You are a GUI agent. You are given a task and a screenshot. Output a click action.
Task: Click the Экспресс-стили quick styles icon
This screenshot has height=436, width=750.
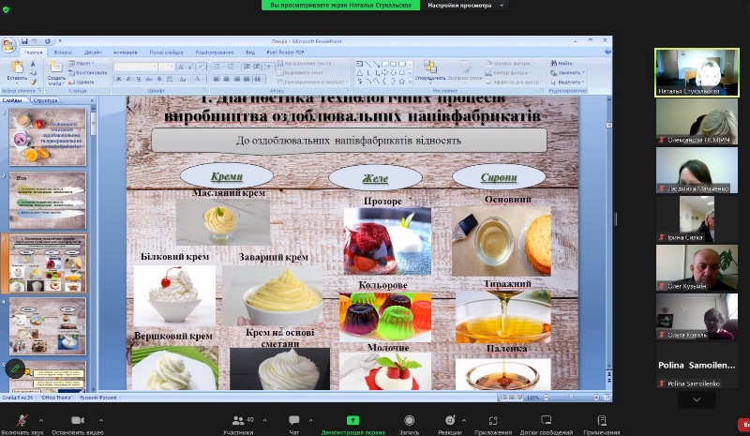(x=465, y=67)
